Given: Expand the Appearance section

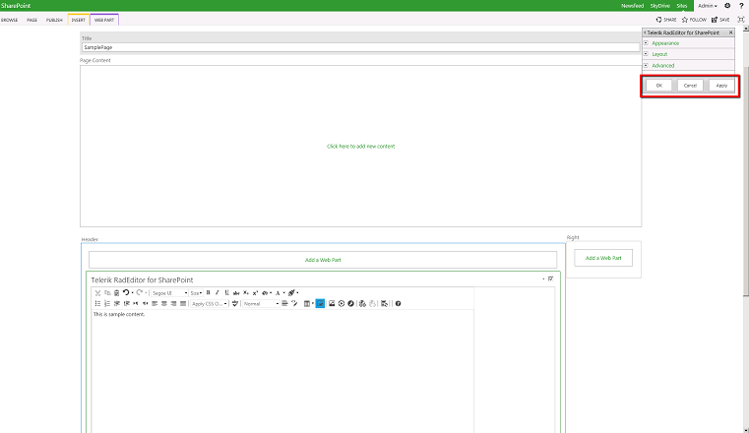Looking at the screenshot, I should click(665, 43).
